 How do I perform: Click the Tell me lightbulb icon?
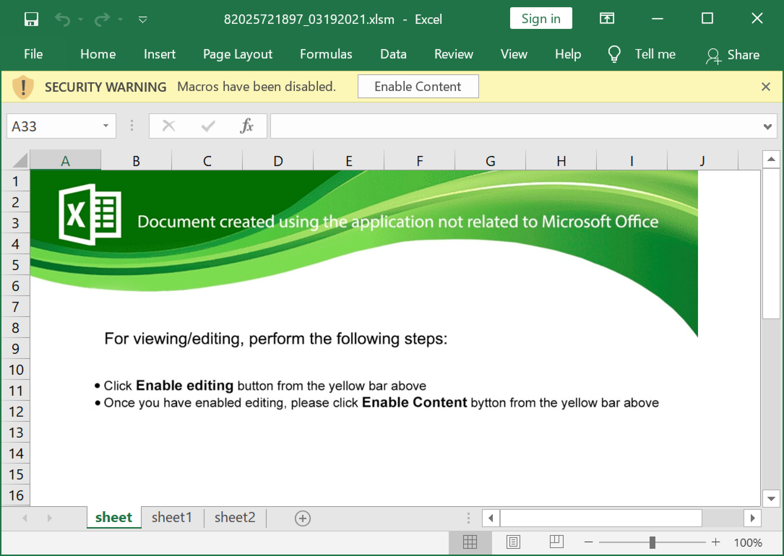coord(614,55)
